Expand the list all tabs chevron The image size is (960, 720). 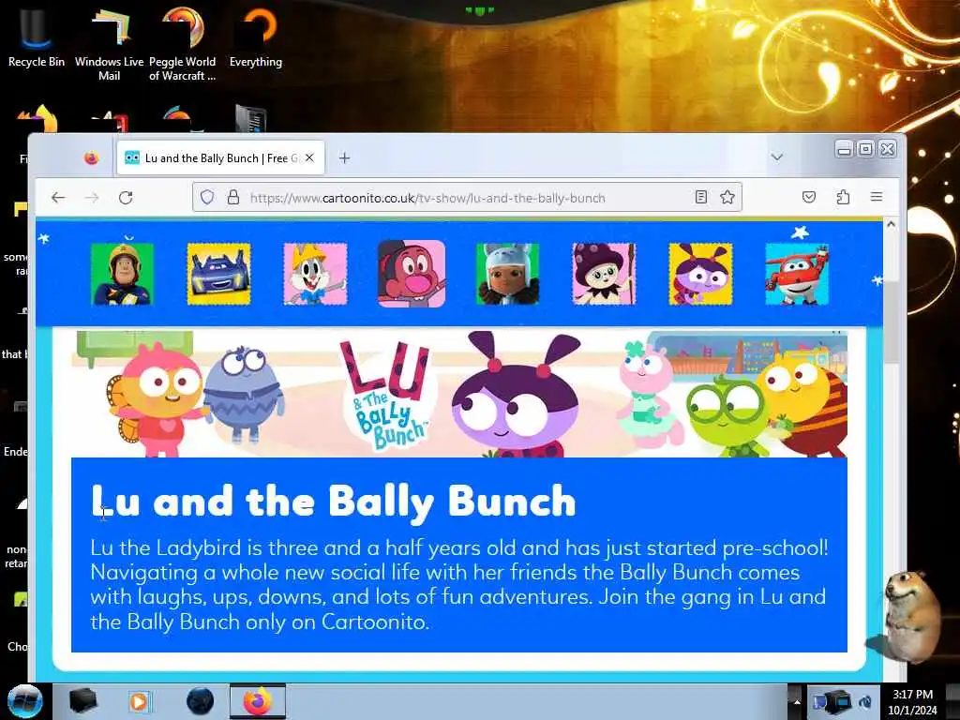[777, 157]
